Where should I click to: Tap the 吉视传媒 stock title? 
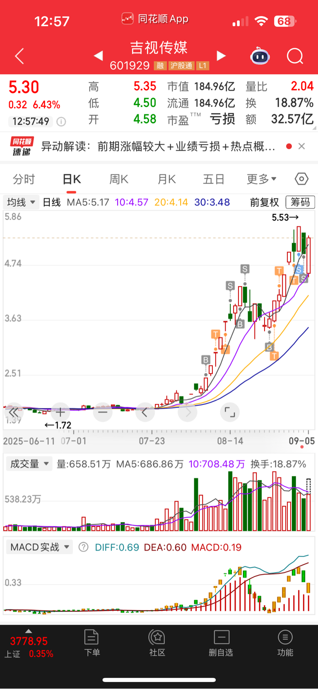(x=159, y=48)
